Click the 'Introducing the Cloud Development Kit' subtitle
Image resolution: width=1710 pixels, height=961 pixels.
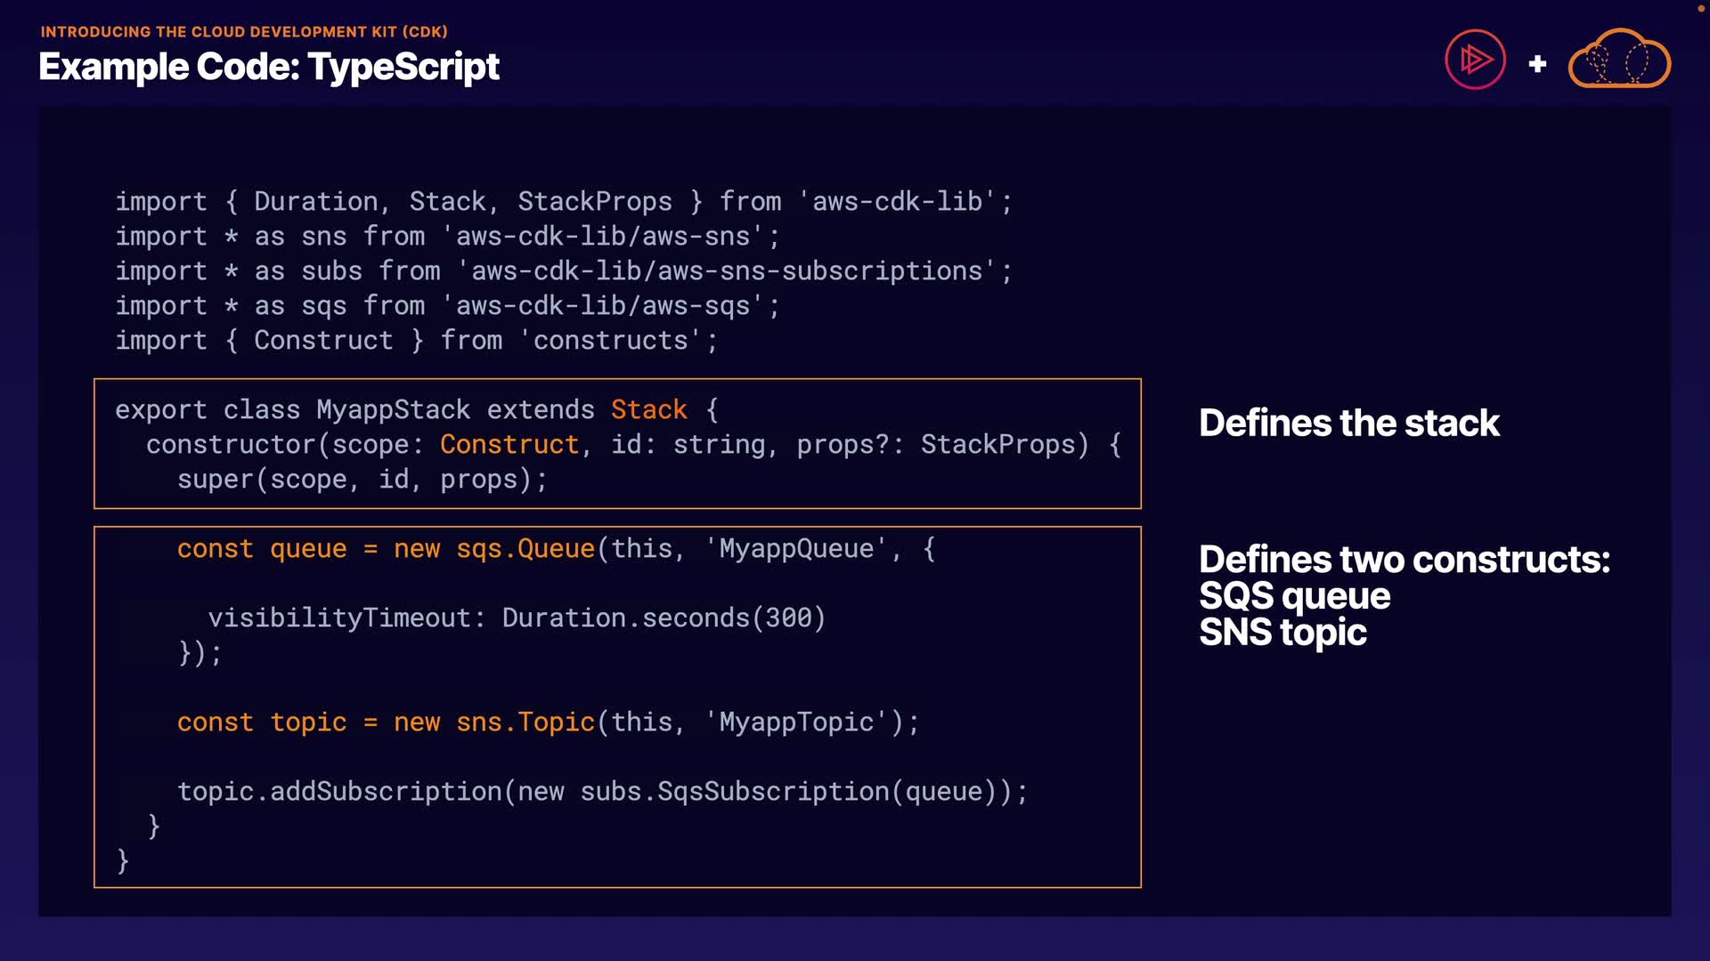[244, 32]
